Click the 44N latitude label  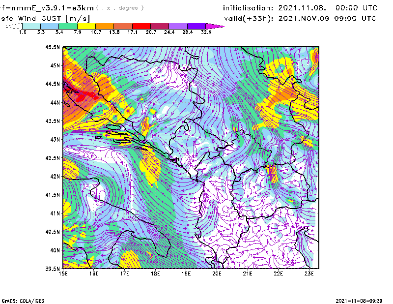click(55, 102)
